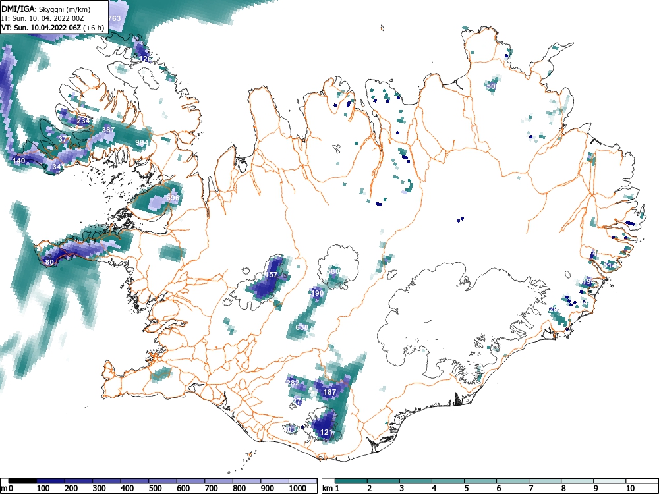The width and height of the screenshot is (659, 494).
Task: Click the 'm' unit label of the legend
Action: coord(3,489)
